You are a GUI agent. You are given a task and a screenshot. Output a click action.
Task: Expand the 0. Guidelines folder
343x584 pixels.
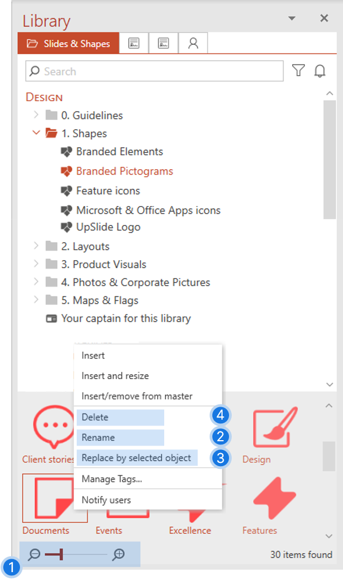coord(36,115)
